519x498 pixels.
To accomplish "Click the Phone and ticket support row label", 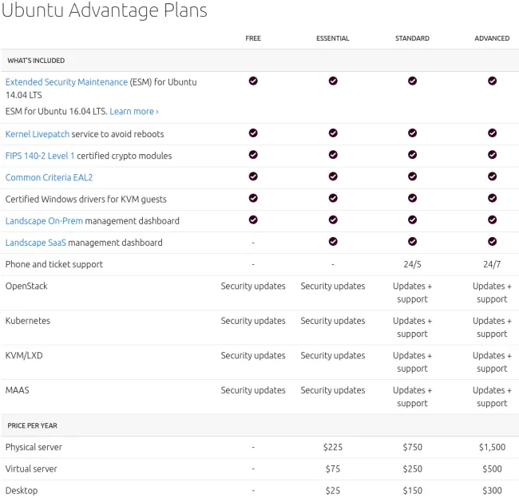I will (54, 264).
